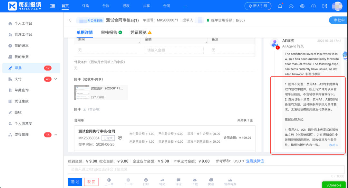Open 个人工作台 in the sidebar
Image resolution: width=348 pixels, height=188 pixels.
23,23
